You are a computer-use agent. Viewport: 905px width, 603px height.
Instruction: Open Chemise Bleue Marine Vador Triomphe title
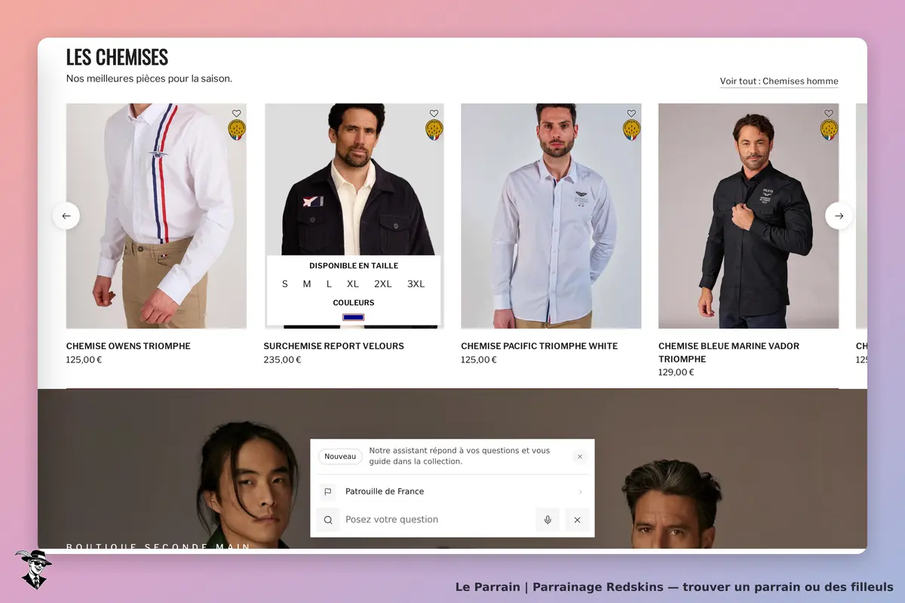[x=729, y=352]
